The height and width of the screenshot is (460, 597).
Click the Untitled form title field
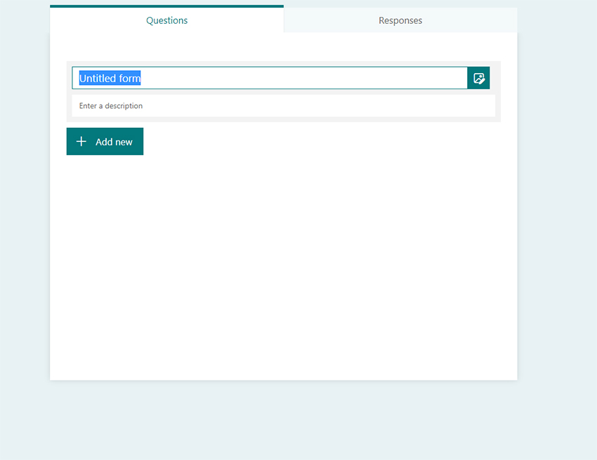click(x=270, y=78)
